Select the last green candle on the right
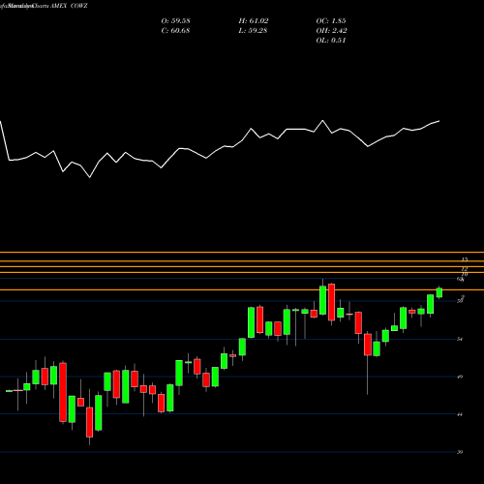 click(439, 292)
